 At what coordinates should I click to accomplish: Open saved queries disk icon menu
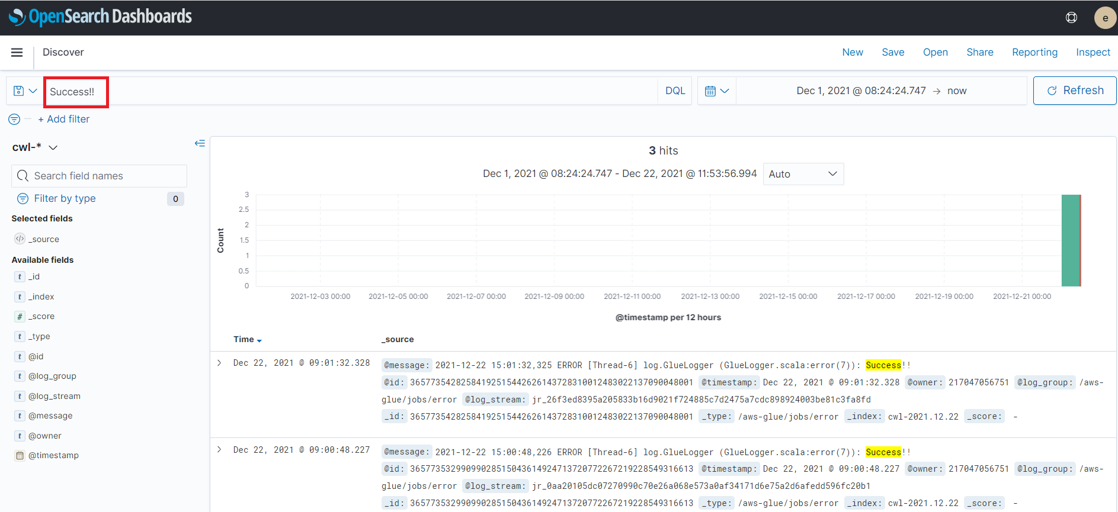tap(25, 91)
